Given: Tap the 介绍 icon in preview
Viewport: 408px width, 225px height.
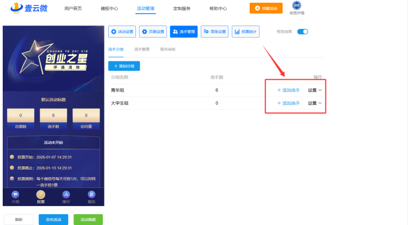Looking at the screenshot, I should 15,196.
